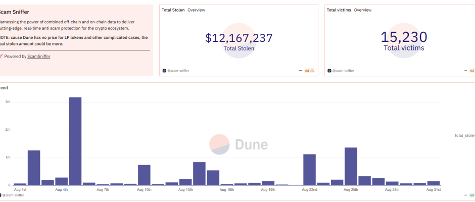Click the @scam-sniffer avatar under Total victims
This screenshot has height=202, width=475.
point(329,71)
